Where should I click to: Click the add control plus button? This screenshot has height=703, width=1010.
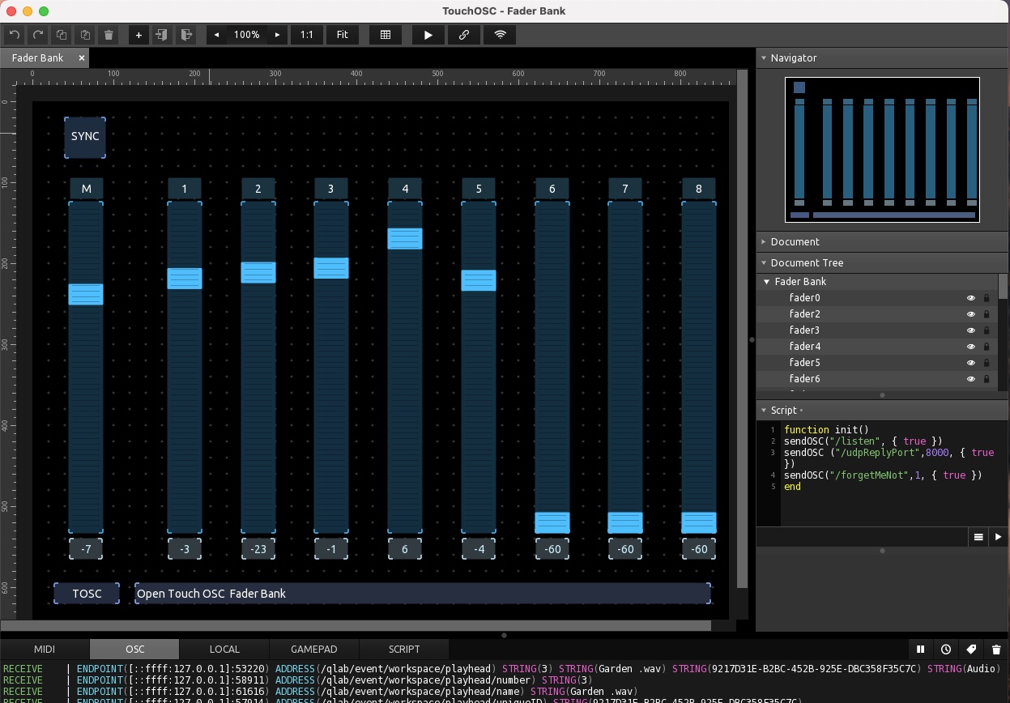(139, 35)
